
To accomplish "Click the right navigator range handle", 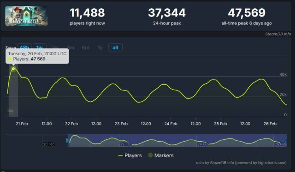I will (286, 140).
